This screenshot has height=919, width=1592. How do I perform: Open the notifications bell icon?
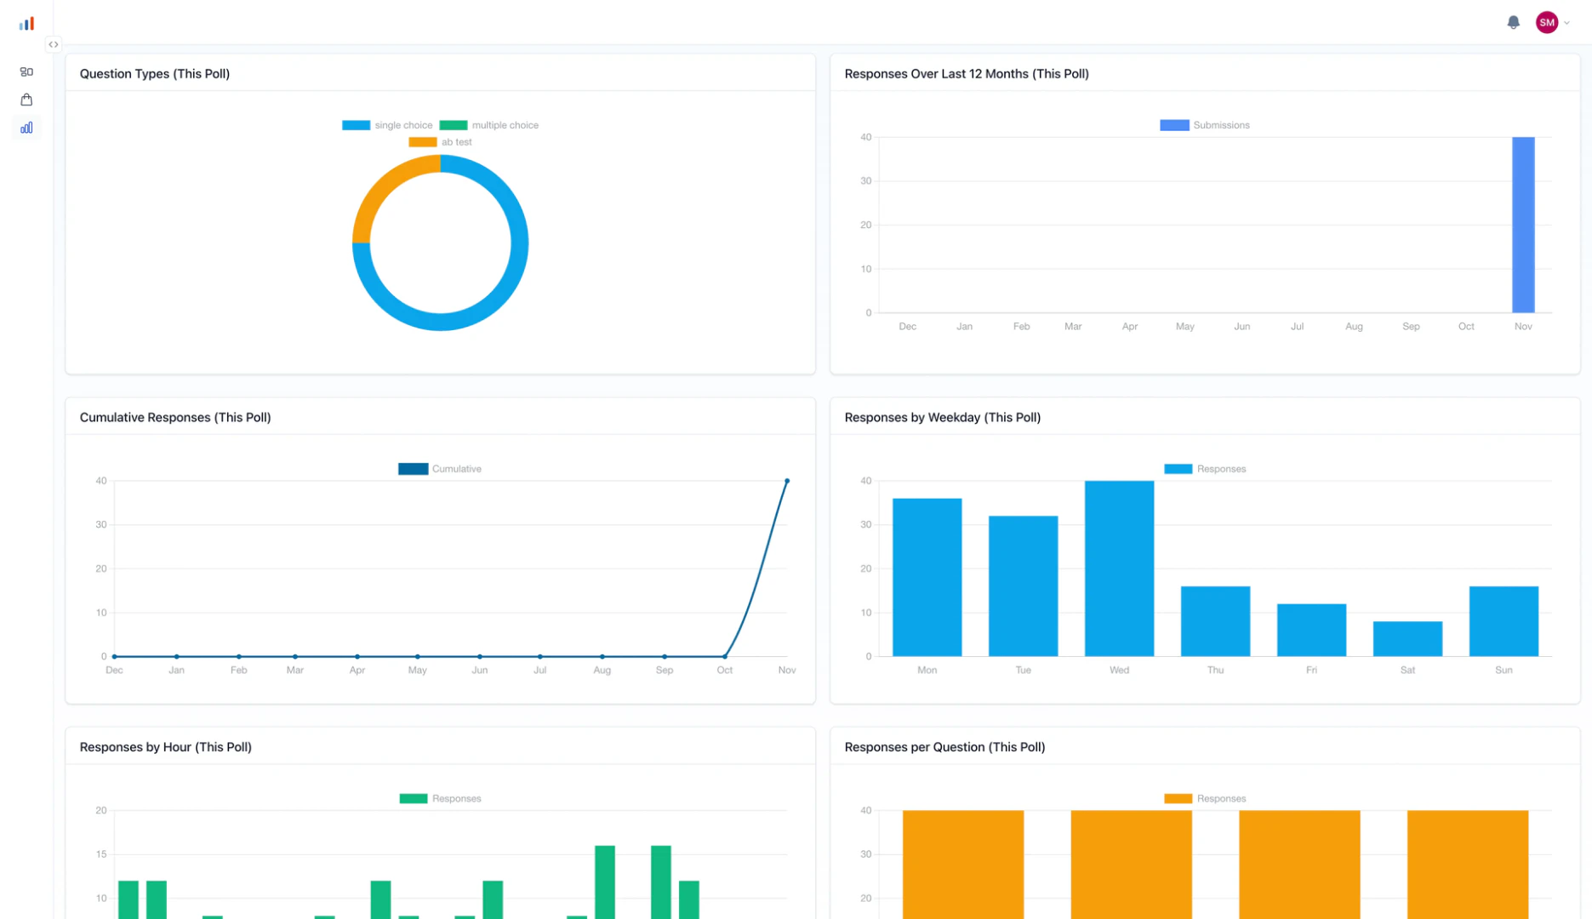coord(1514,22)
